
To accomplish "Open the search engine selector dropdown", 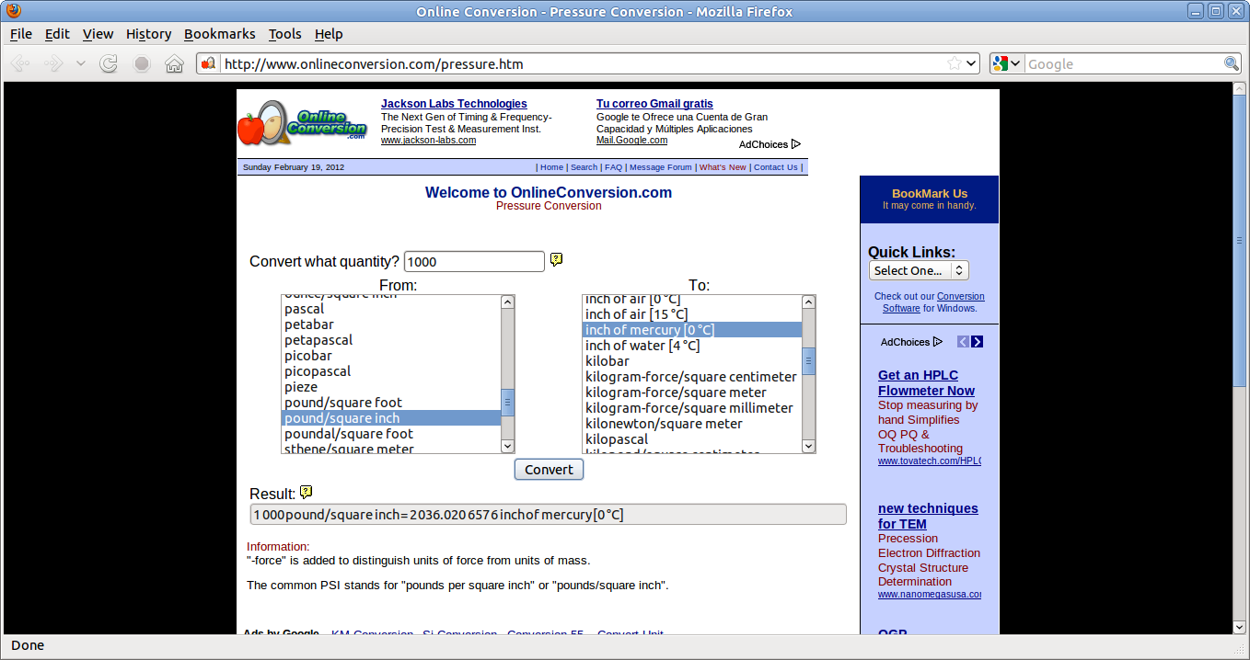I will [x=1007, y=63].
